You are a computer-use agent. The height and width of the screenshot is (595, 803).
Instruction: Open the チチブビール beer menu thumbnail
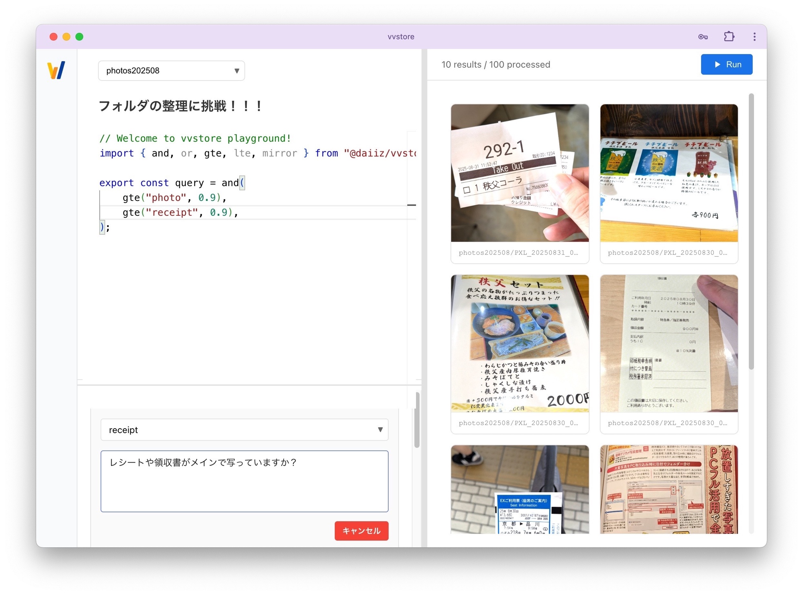[x=669, y=173]
